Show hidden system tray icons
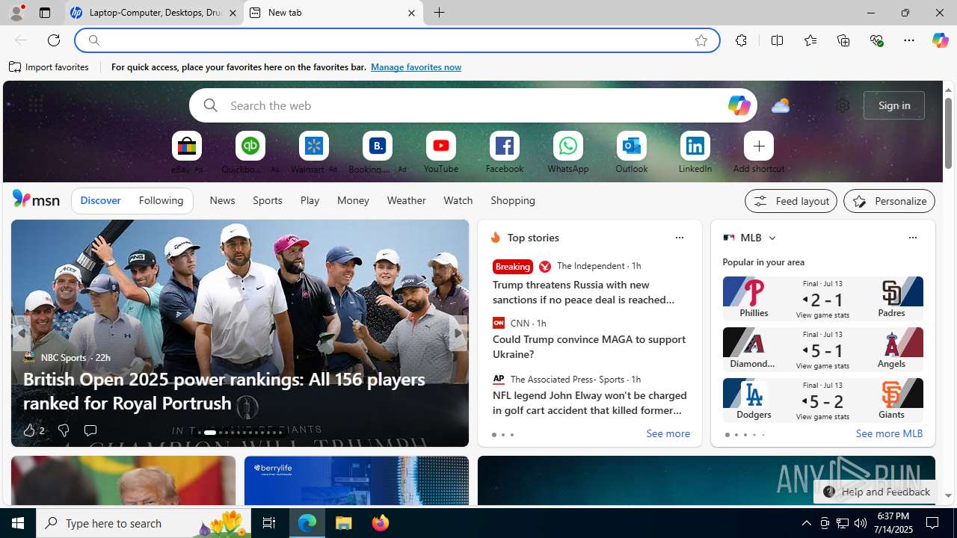The height and width of the screenshot is (538, 957). pos(806,523)
